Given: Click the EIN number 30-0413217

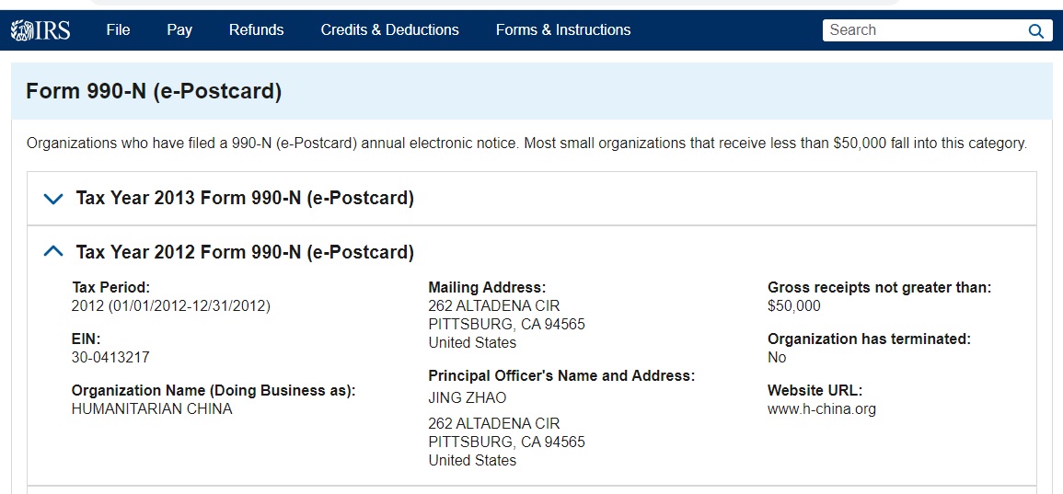Looking at the screenshot, I should [x=110, y=358].
